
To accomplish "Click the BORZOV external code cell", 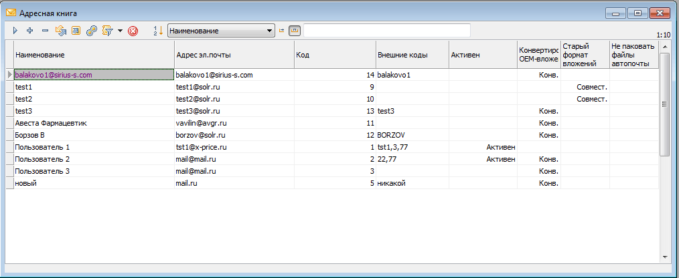I will [x=412, y=136].
